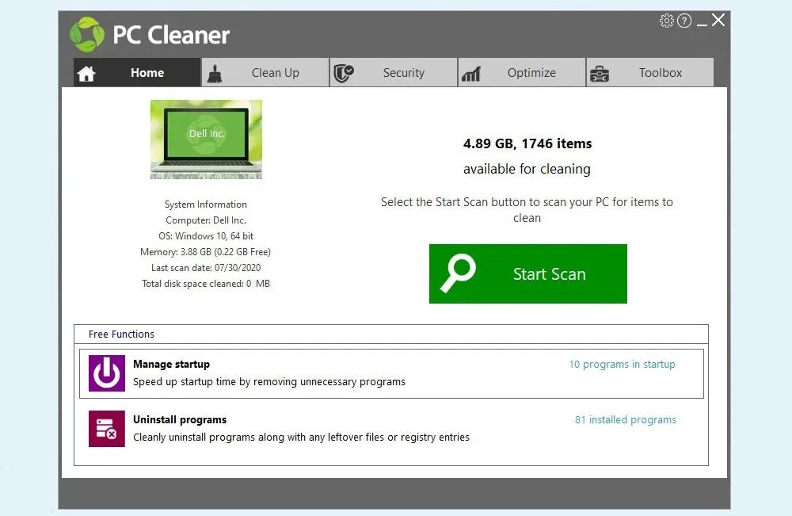Open the 10 programs in startup link

pyautogui.click(x=622, y=365)
